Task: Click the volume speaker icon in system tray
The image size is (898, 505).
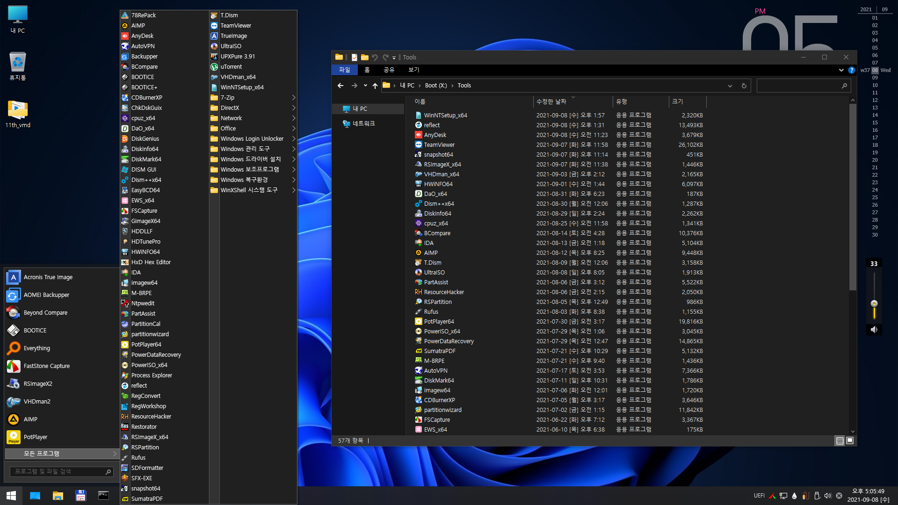Action: (x=828, y=496)
